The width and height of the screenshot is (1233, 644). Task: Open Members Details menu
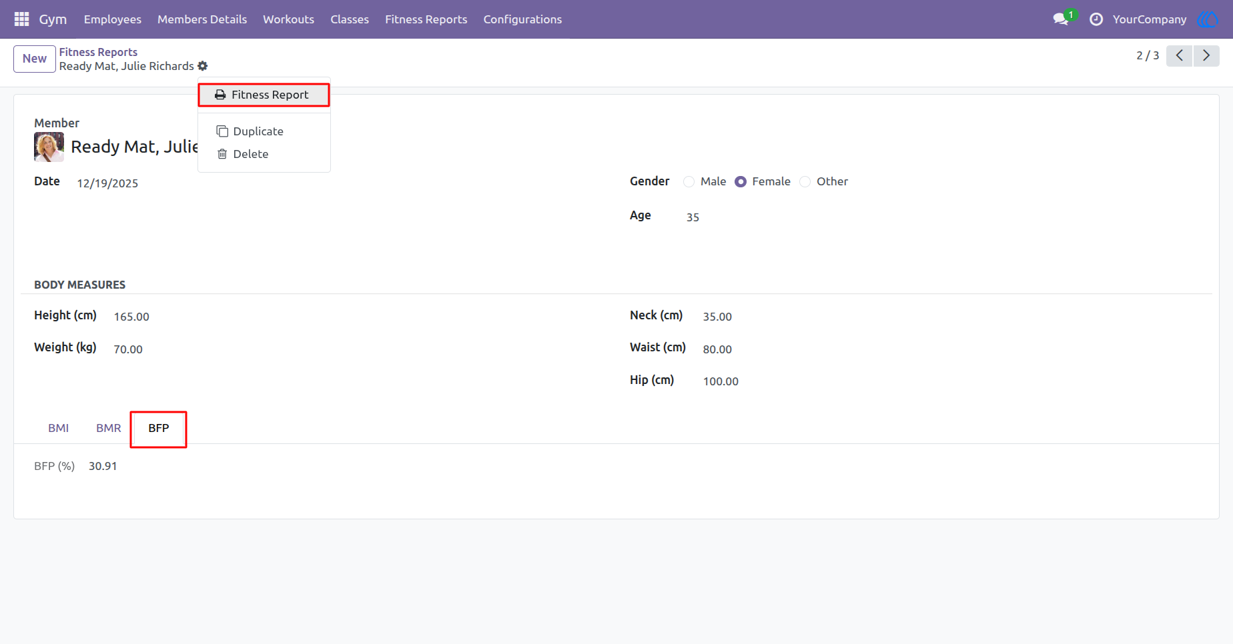[202, 19]
